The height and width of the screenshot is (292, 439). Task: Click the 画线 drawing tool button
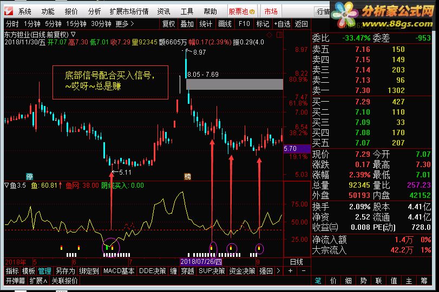(x=225, y=24)
